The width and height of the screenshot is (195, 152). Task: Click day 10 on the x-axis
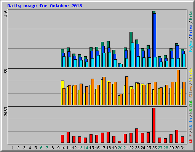point(63,148)
